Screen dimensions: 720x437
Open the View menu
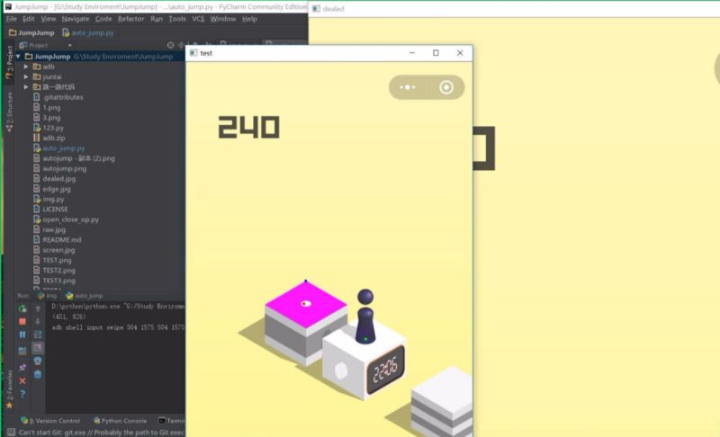[x=49, y=19]
